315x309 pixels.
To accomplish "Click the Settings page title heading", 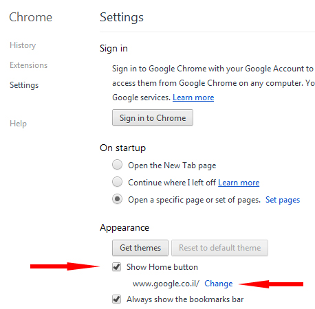I will 122,17.
